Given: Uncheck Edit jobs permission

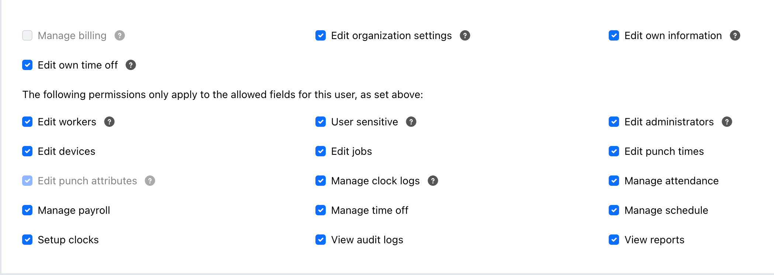Looking at the screenshot, I should point(321,151).
